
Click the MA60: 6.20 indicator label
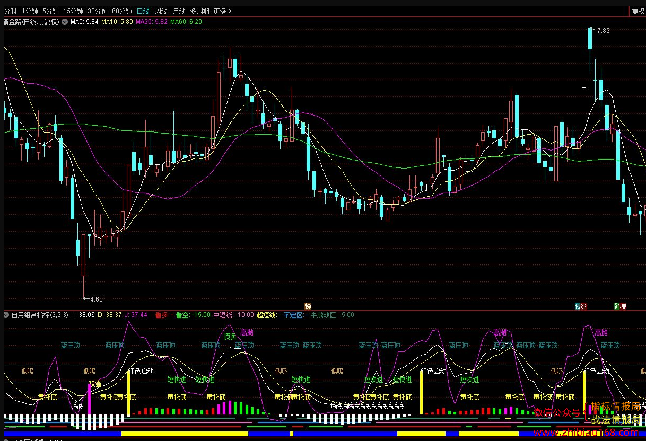tap(186, 22)
